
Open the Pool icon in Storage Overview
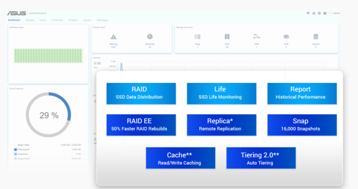point(286,37)
